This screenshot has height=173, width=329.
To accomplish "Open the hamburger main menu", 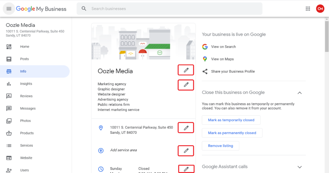I will click(x=9, y=9).
